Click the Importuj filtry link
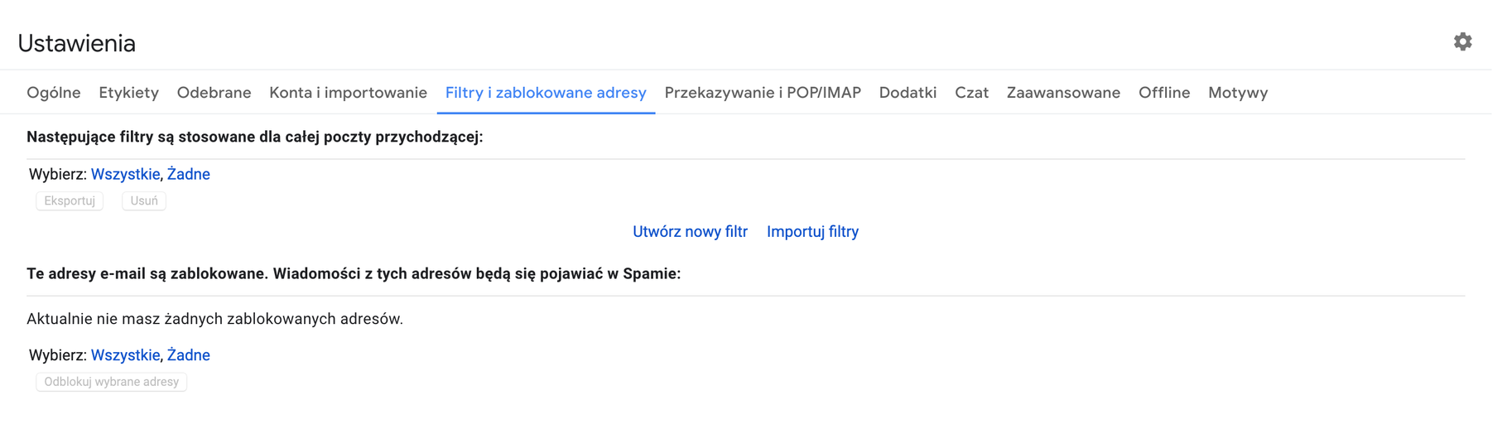This screenshot has height=434, width=1507. [x=812, y=232]
